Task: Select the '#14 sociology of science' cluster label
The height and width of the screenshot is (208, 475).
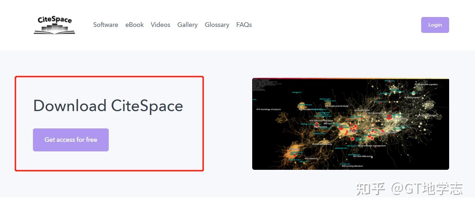Action: click(268, 109)
